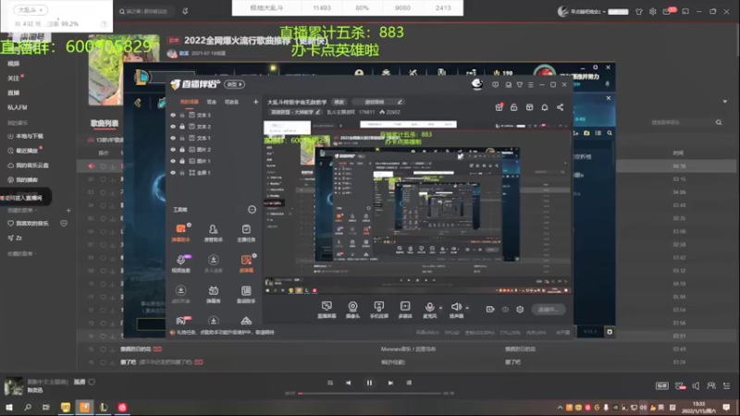Toggle visibility of 文本 3 layer
This screenshot has width=740, height=416.
click(x=173, y=115)
